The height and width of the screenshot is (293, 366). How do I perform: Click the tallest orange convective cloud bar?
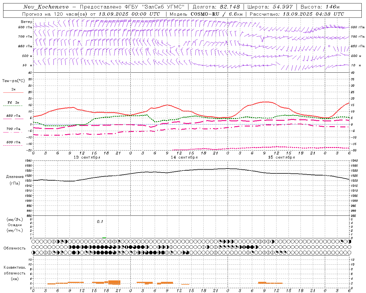(x=114, y=282)
